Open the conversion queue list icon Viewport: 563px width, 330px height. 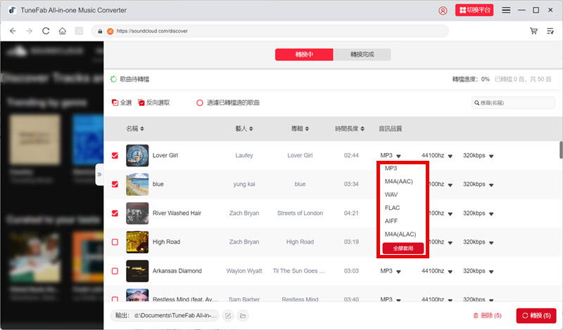[x=550, y=31]
